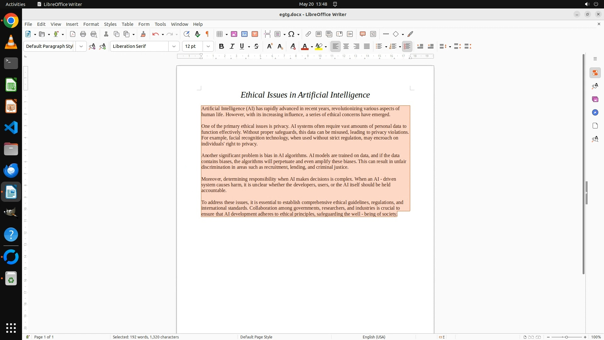
Task: Open the Tools menu
Action: coord(160,24)
